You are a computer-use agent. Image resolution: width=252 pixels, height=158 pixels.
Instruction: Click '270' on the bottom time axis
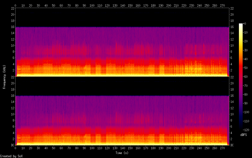click(222, 148)
